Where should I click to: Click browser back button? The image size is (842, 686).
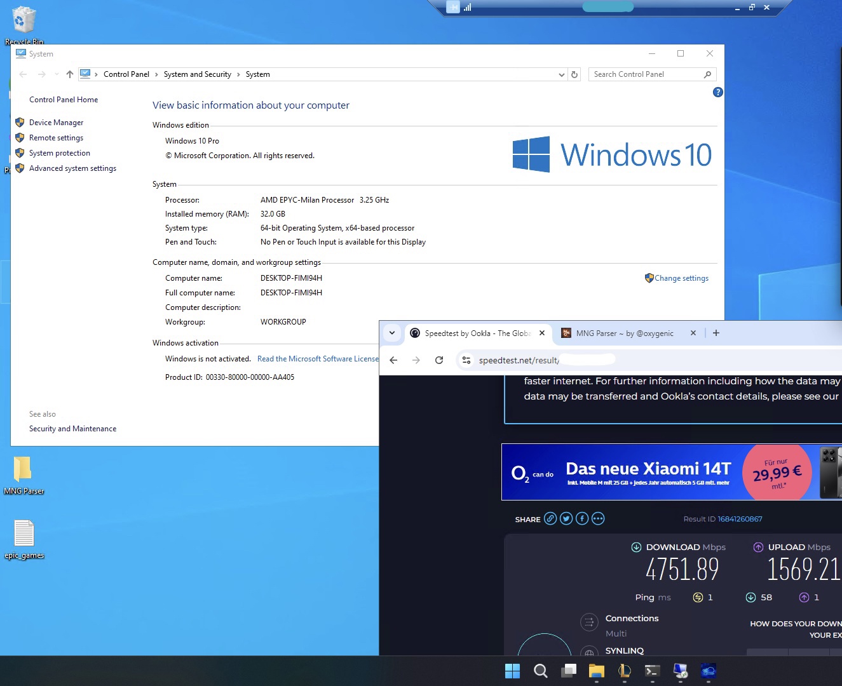393,360
